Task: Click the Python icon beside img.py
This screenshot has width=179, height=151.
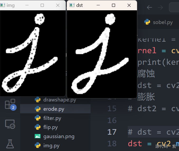Action: coord(38,145)
